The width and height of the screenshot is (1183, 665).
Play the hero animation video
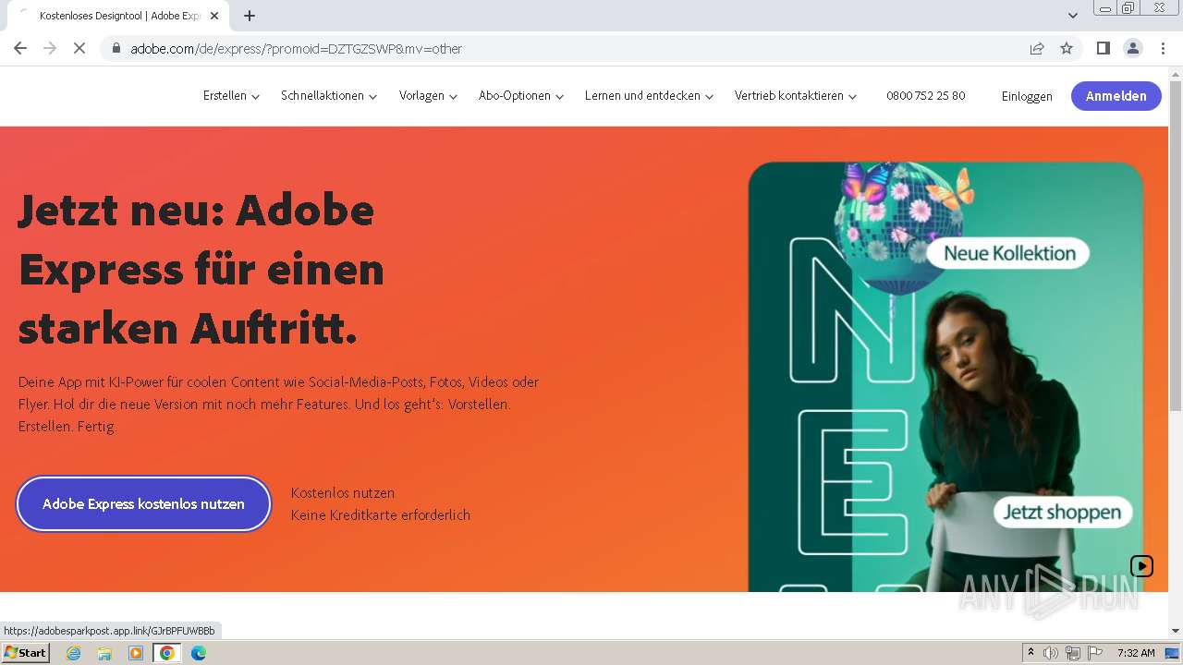pos(1141,566)
